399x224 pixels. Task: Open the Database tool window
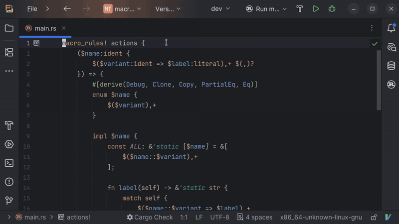391,66
